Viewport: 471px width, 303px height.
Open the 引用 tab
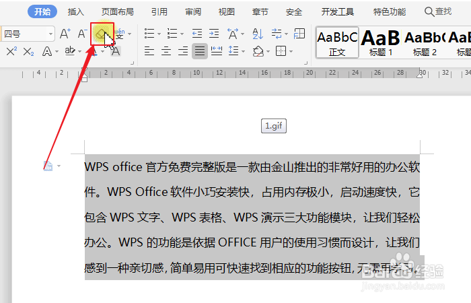click(159, 11)
